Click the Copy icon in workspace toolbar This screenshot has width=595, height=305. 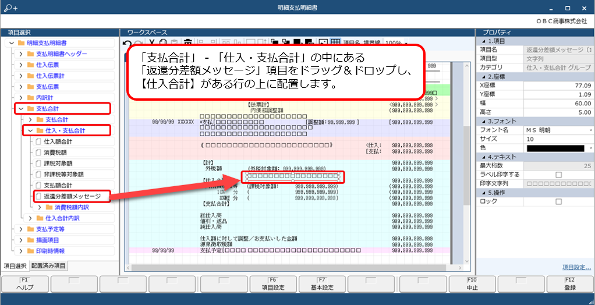point(163,42)
